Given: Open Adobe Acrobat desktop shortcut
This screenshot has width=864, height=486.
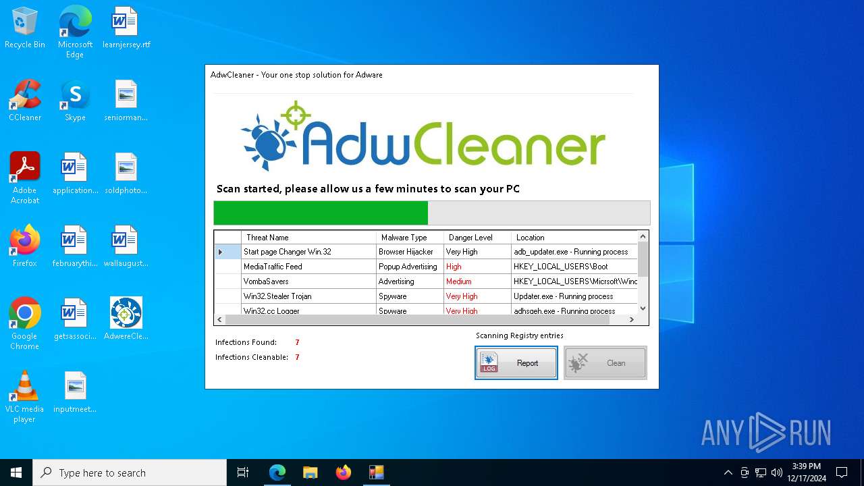Looking at the screenshot, I should pos(25,178).
